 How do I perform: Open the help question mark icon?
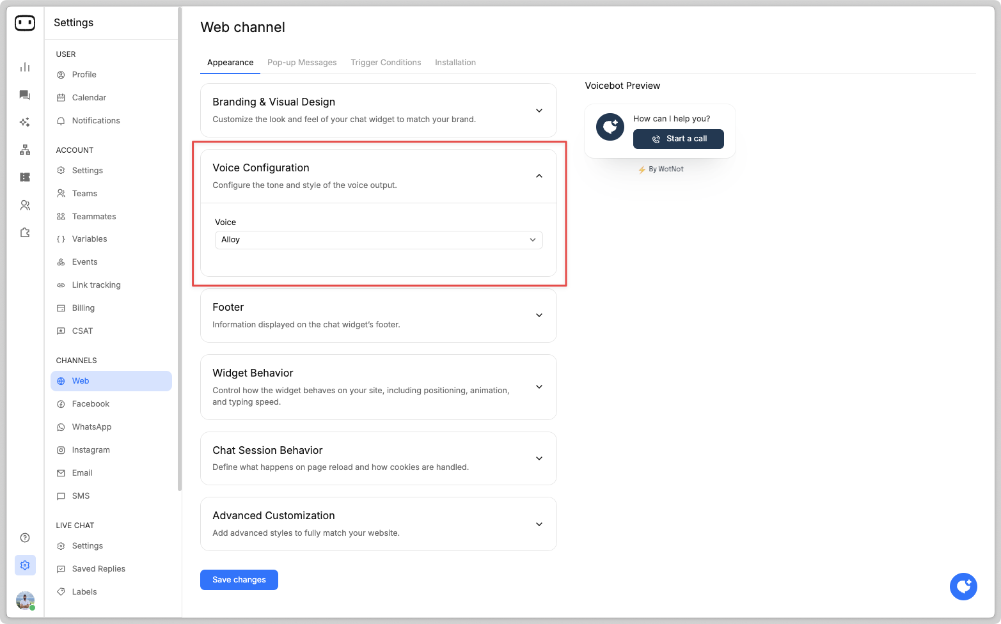[x=25, y=538]
